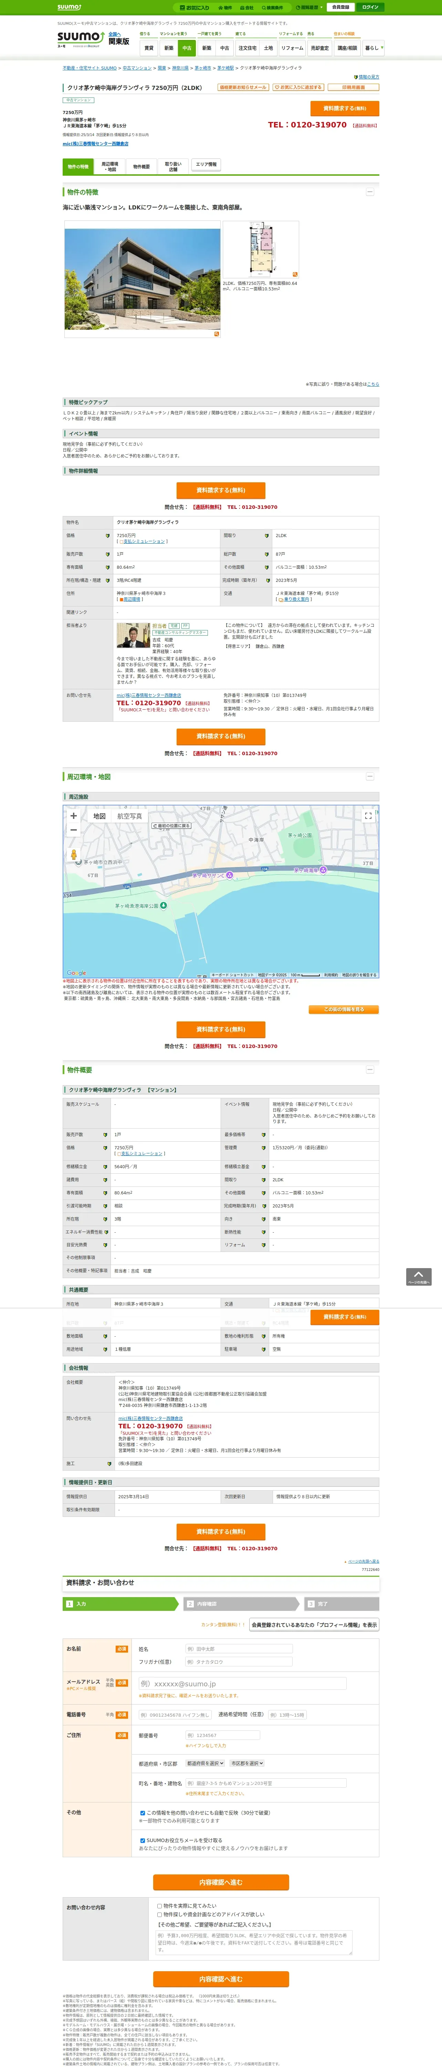The width and height of the screenshot is (442, 2067).
Task: Open 支払シミュレーション link in detail table
Action: [x=144, y=542]
